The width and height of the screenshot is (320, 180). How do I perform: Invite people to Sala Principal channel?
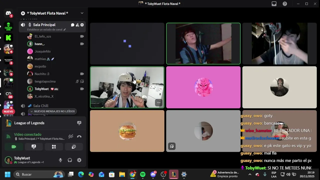pyautogui.click(x=77, y=25)
